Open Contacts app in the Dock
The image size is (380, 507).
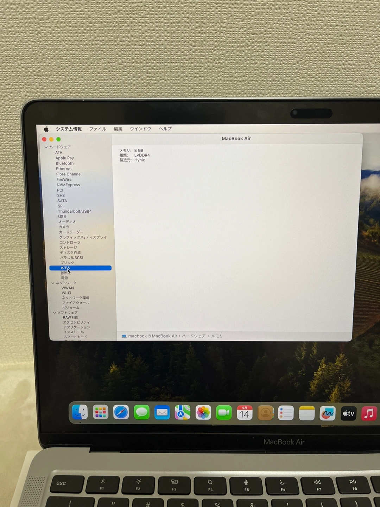pos(265,413)
